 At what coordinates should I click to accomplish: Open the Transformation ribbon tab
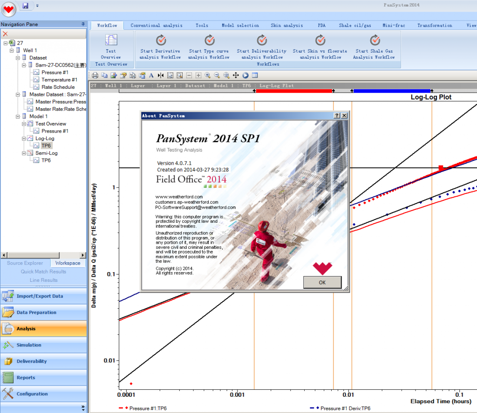(435, 26)
